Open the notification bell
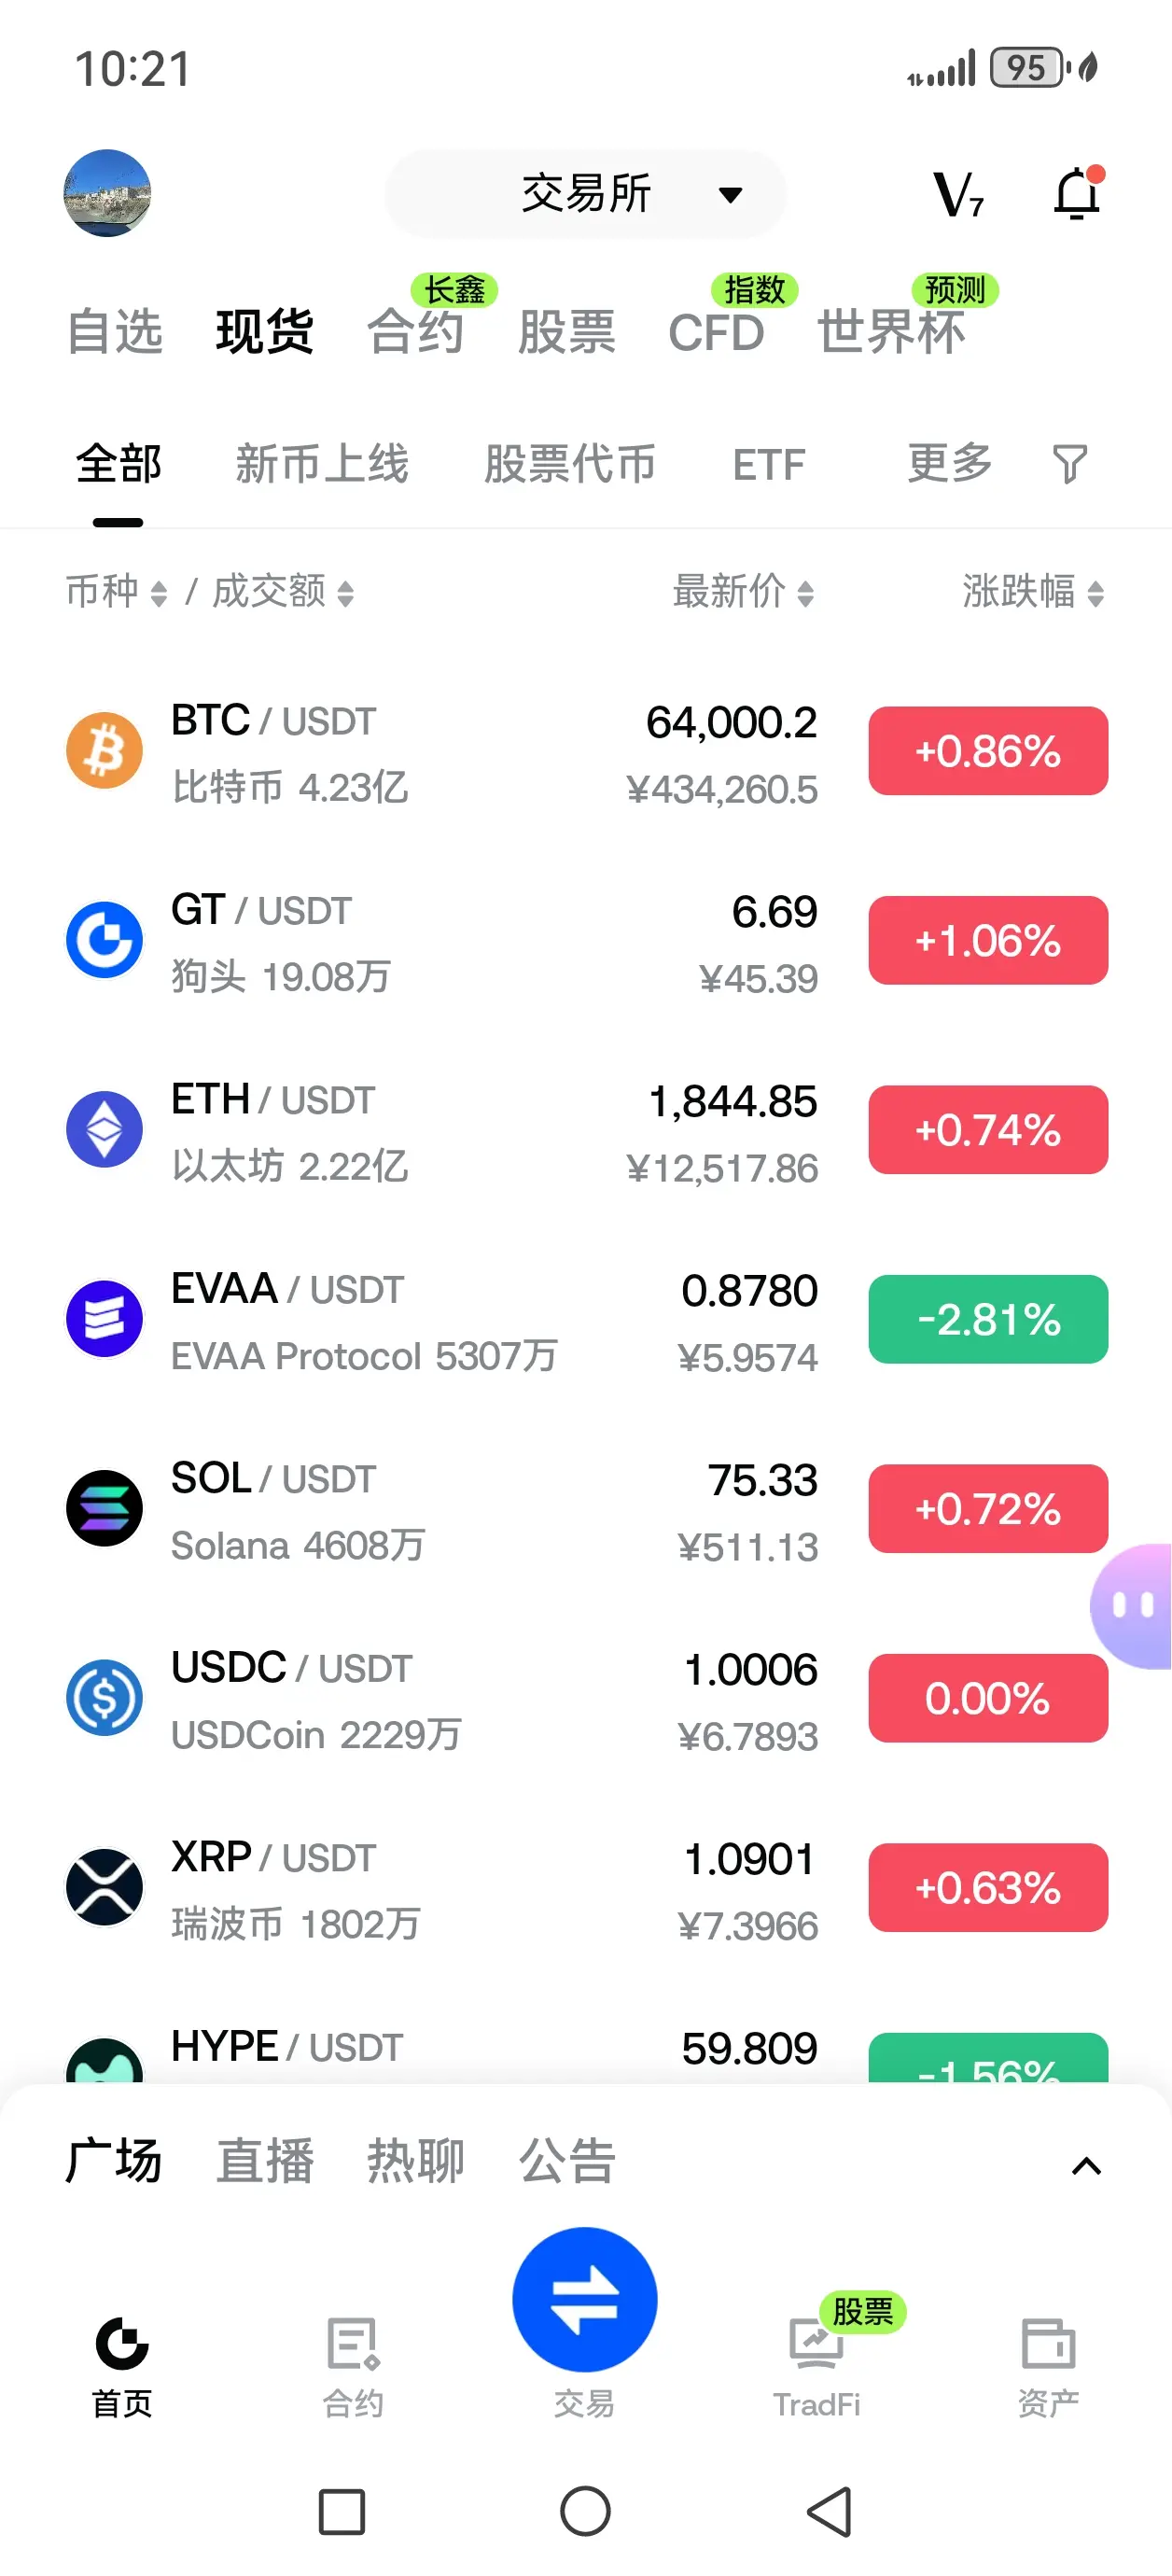This screenshot has width=1172, height=2576. point(1078,193)
